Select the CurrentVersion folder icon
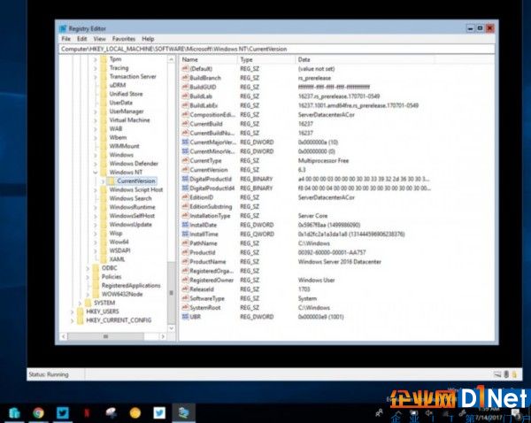This screenshot has height=423, width=531. point(112,181)
